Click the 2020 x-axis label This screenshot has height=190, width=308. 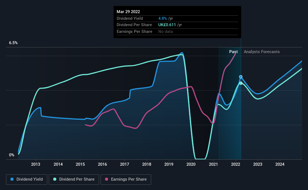(191, 164)
